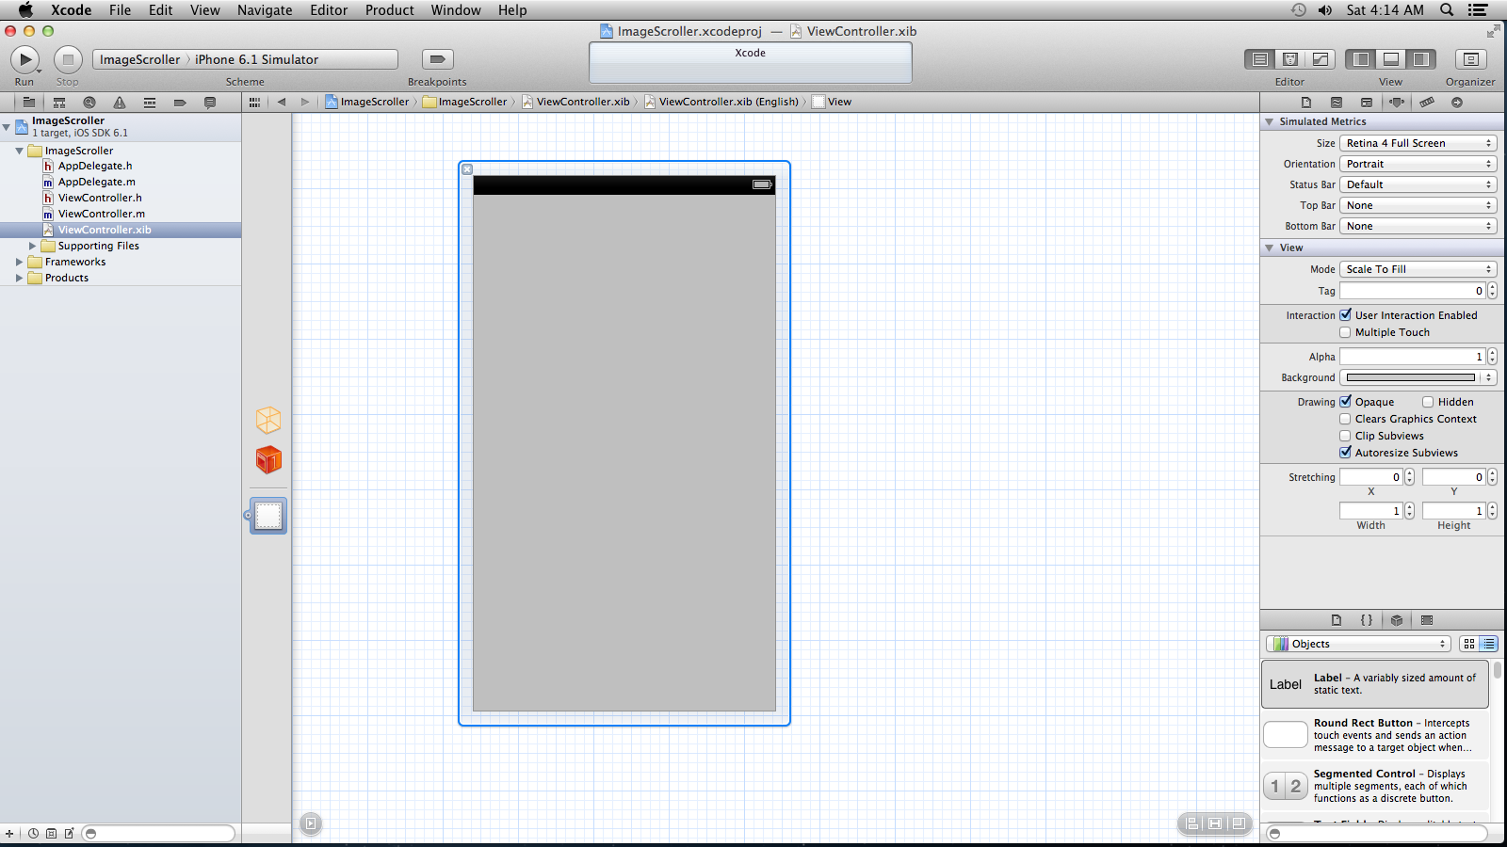1507x847 pixels.
Task: Open the Product menu
Action: pos(390,10)
